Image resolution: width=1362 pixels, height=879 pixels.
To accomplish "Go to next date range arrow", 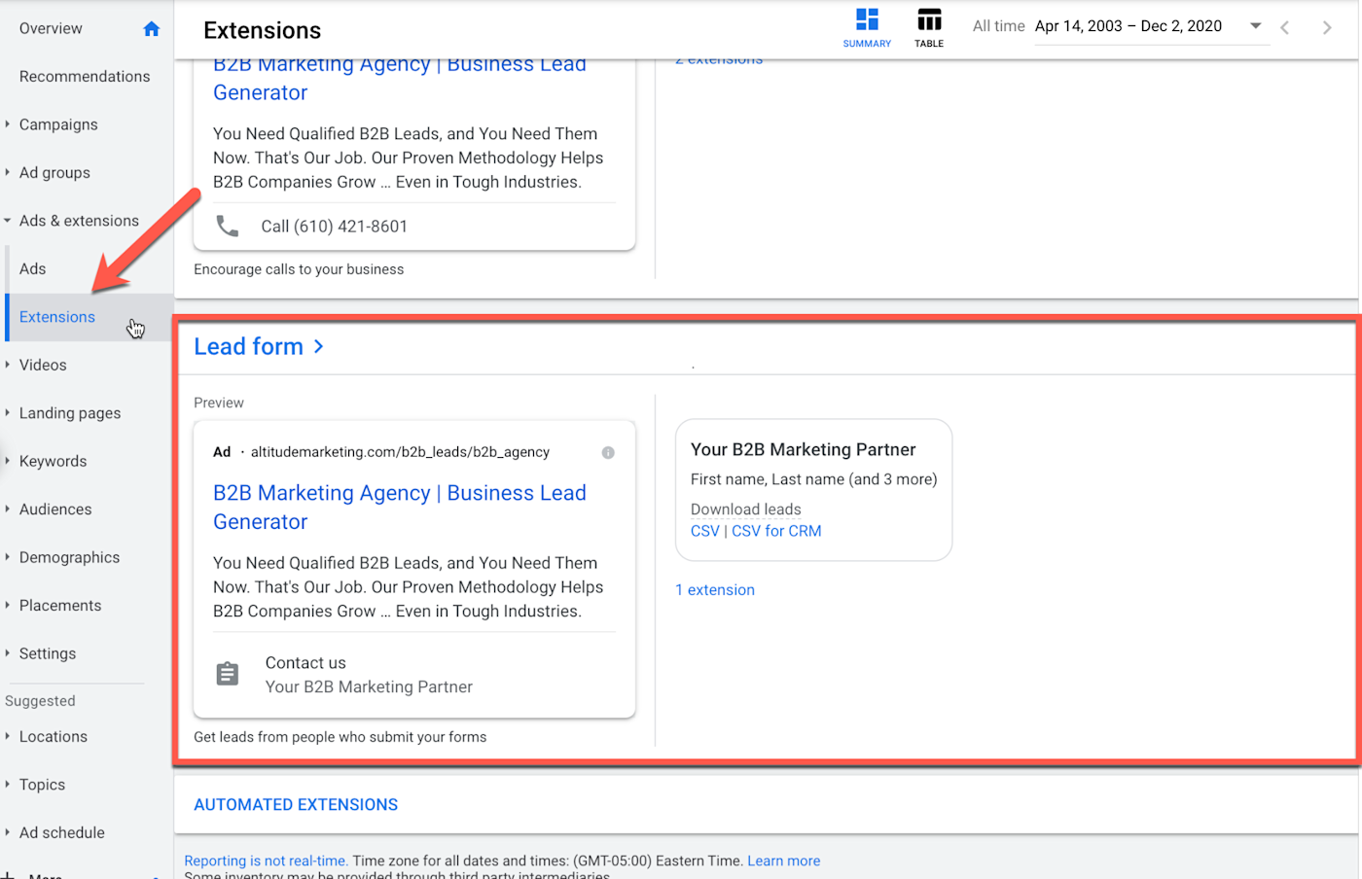I will [x=1327, y=27].
